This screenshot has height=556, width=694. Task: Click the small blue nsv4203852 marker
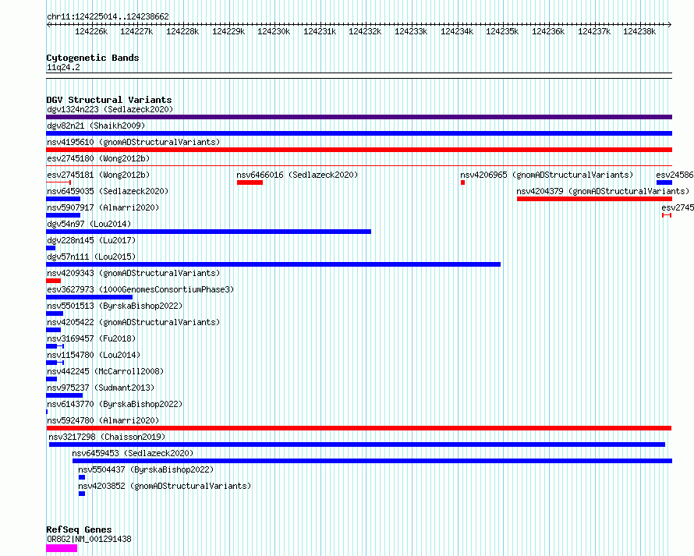pyautogui.click(x=82, y=494)
